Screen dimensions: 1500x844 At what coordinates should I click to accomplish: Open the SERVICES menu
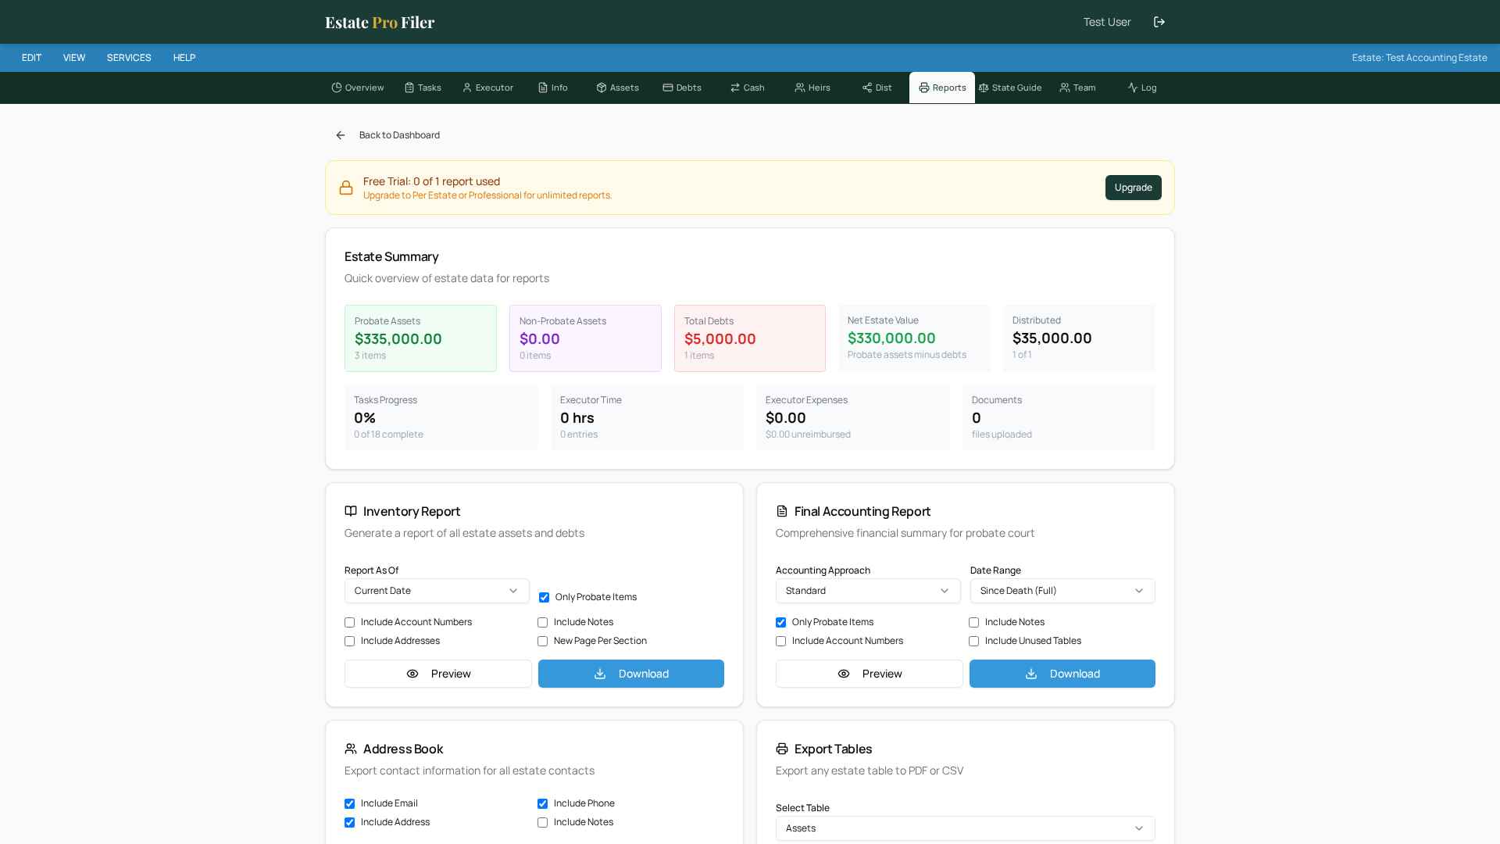click(129, 58)
